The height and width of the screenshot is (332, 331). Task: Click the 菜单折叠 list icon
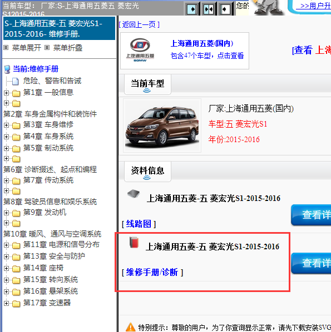tap(47, 48)
